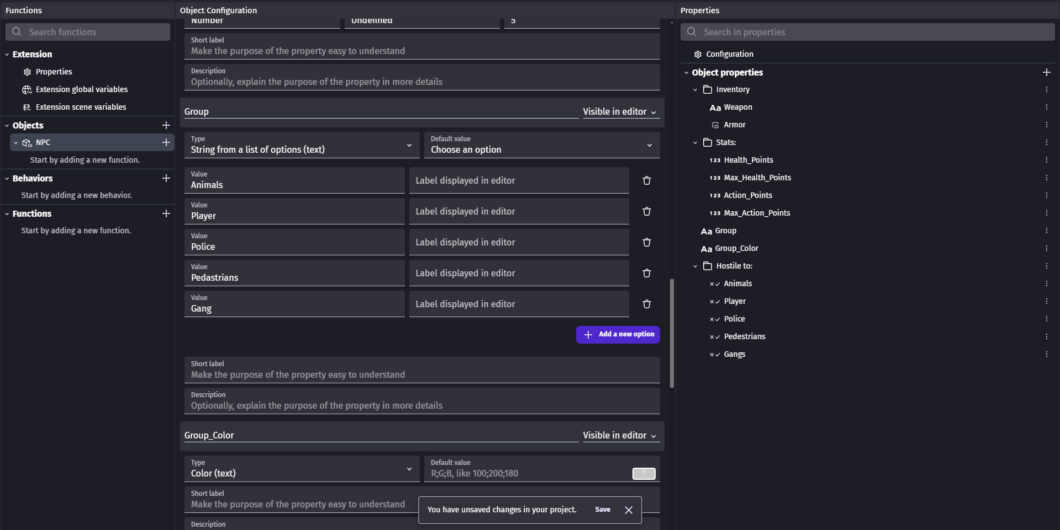Select the Animals boolean property
Screen dimensions: 1060x530
(x=737, y=283)
